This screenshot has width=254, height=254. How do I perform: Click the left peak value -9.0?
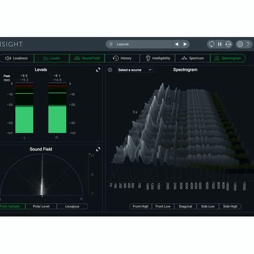pyautogui.click(x=24, y=75)
